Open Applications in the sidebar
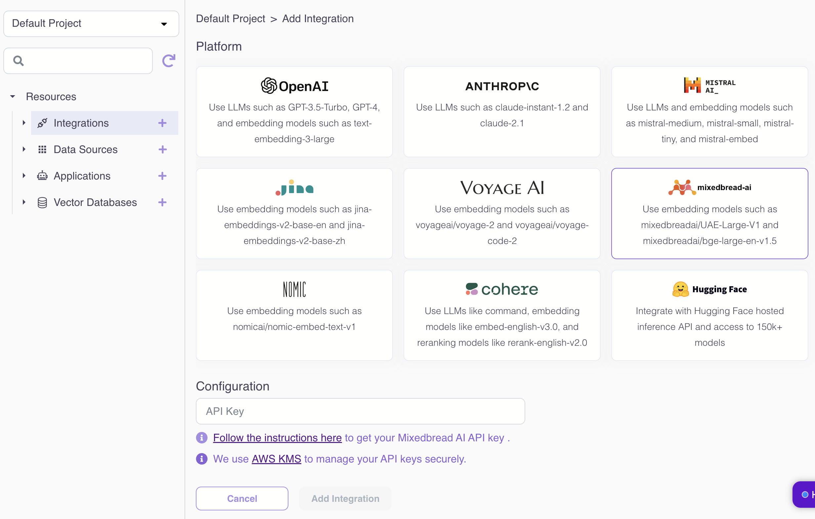Viewport: 815px width, 519px height. 82,176
